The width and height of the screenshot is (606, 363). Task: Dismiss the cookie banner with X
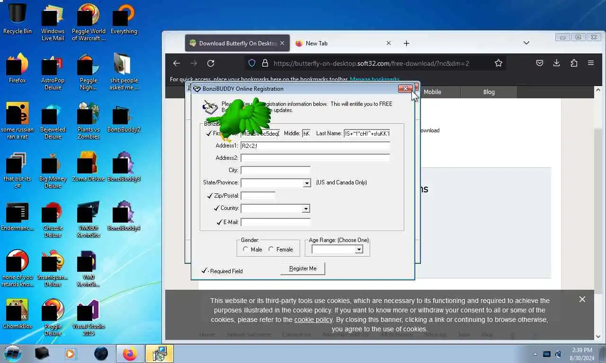click(582, 299)
